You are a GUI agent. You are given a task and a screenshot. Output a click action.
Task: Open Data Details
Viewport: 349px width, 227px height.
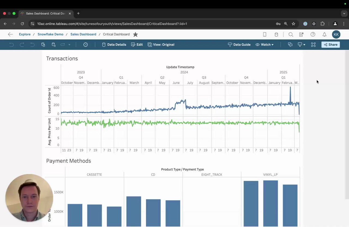click(x=114, y=44)
